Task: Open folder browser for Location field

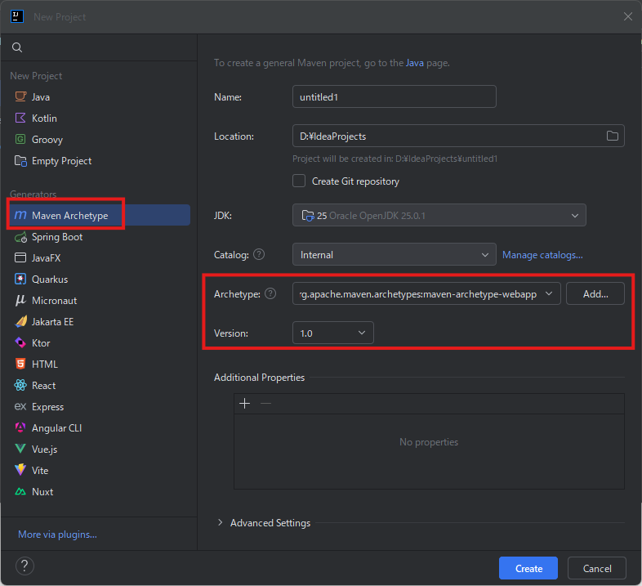Action: click(612, 136)
